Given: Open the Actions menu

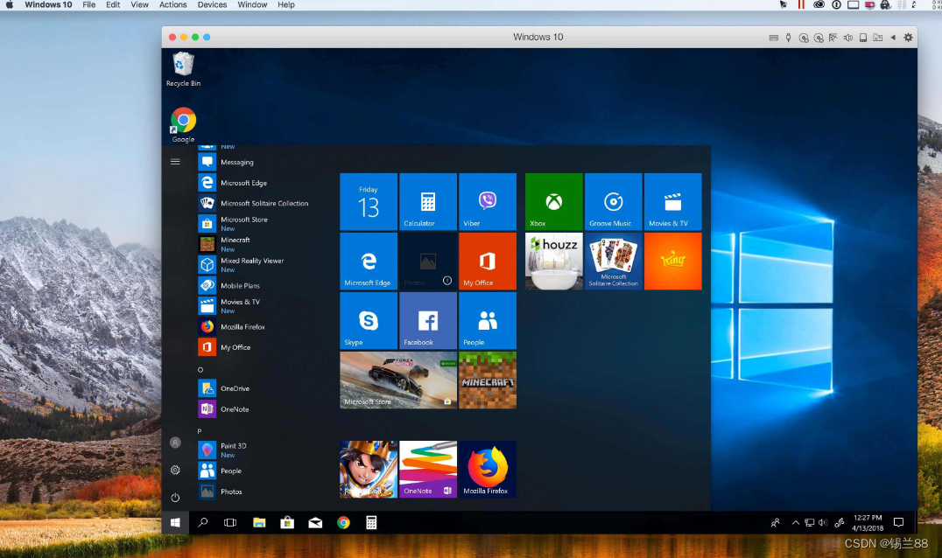Looking at the screenshot, I should pyautogui.click(x=173, y=4).
